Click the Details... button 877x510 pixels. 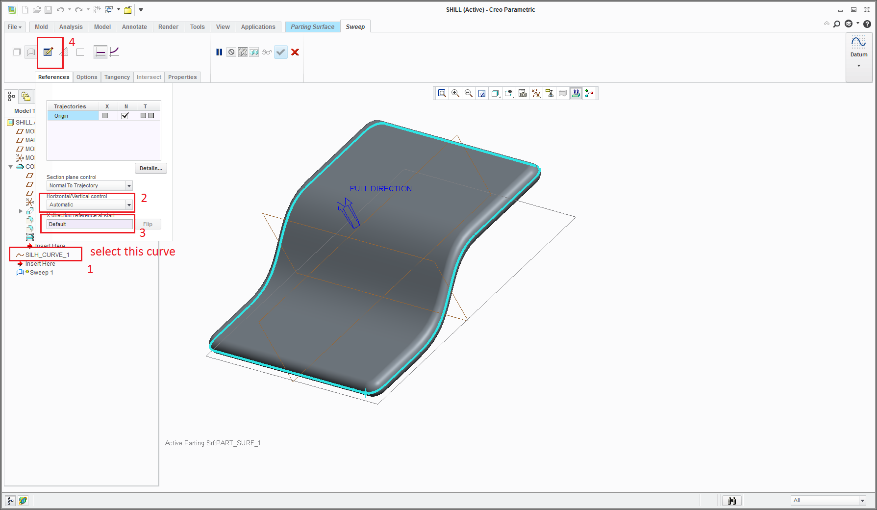[x=150, y=168]
